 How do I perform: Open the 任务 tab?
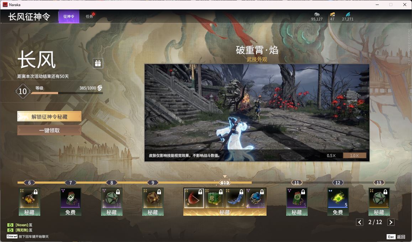[x=89, y=16]
